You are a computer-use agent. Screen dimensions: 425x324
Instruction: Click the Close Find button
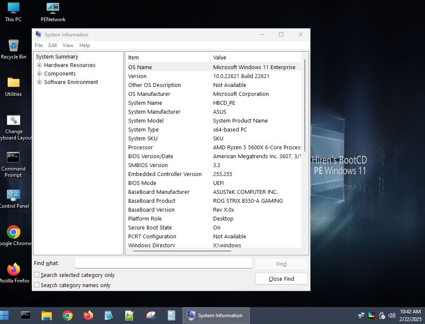pyautogui.click(x=281, y=279)
